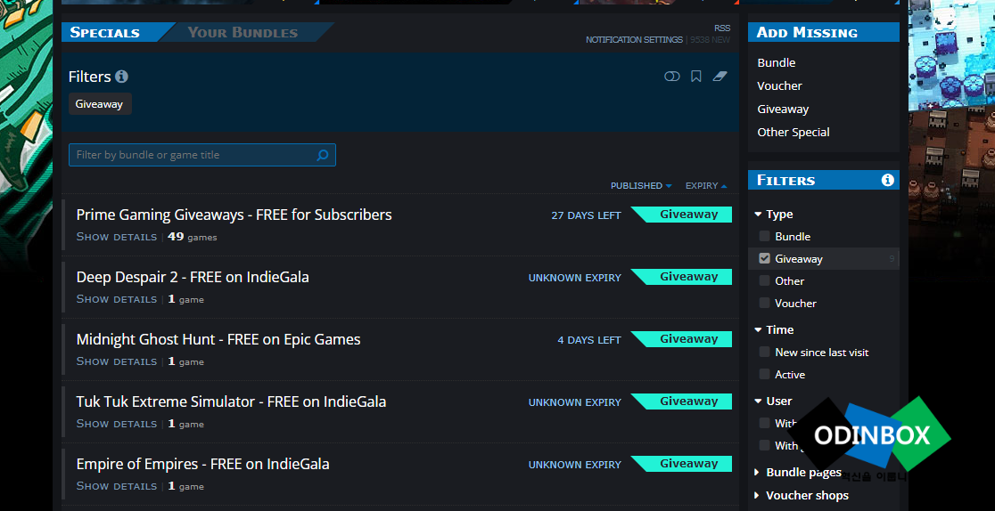Switch to the Specials tab
The image size is (995, 511).
[x=105, y=32]
